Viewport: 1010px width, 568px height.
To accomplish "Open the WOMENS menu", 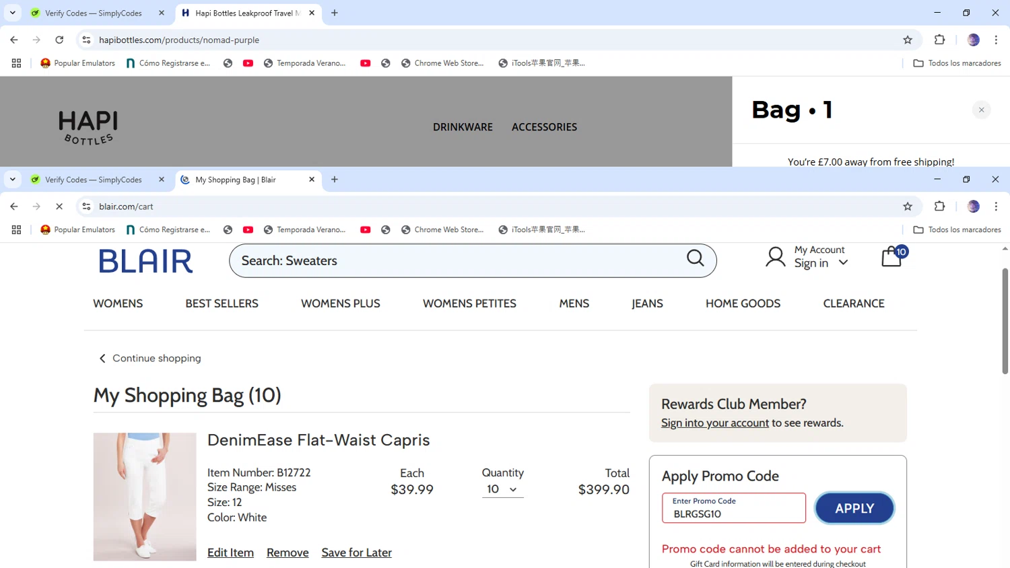I will tap(118, 304).
